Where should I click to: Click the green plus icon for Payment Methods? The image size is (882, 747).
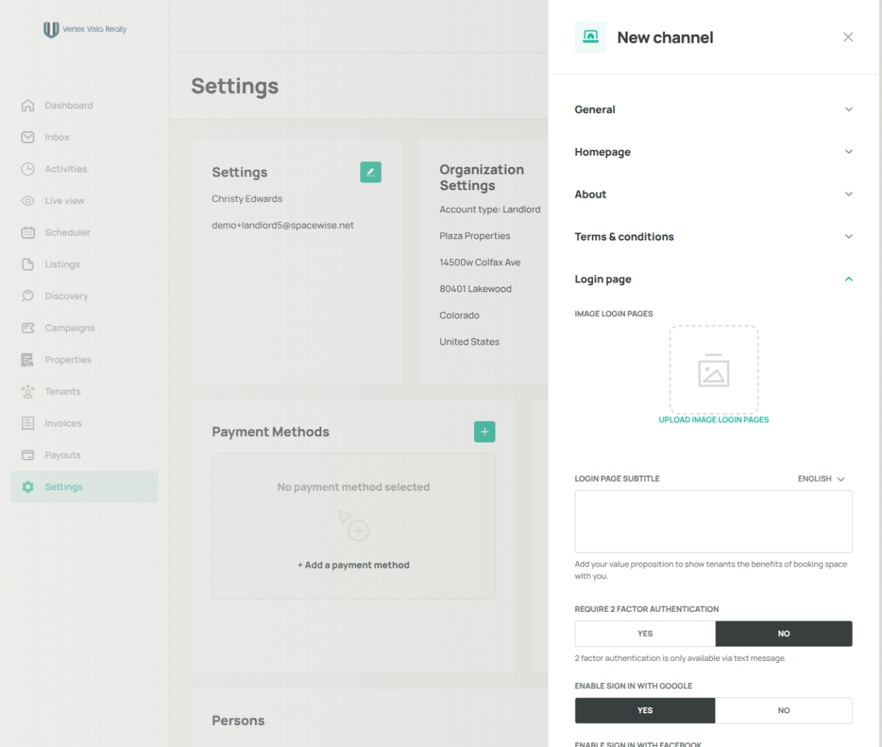pyautogui.click(x=484, y=431)
